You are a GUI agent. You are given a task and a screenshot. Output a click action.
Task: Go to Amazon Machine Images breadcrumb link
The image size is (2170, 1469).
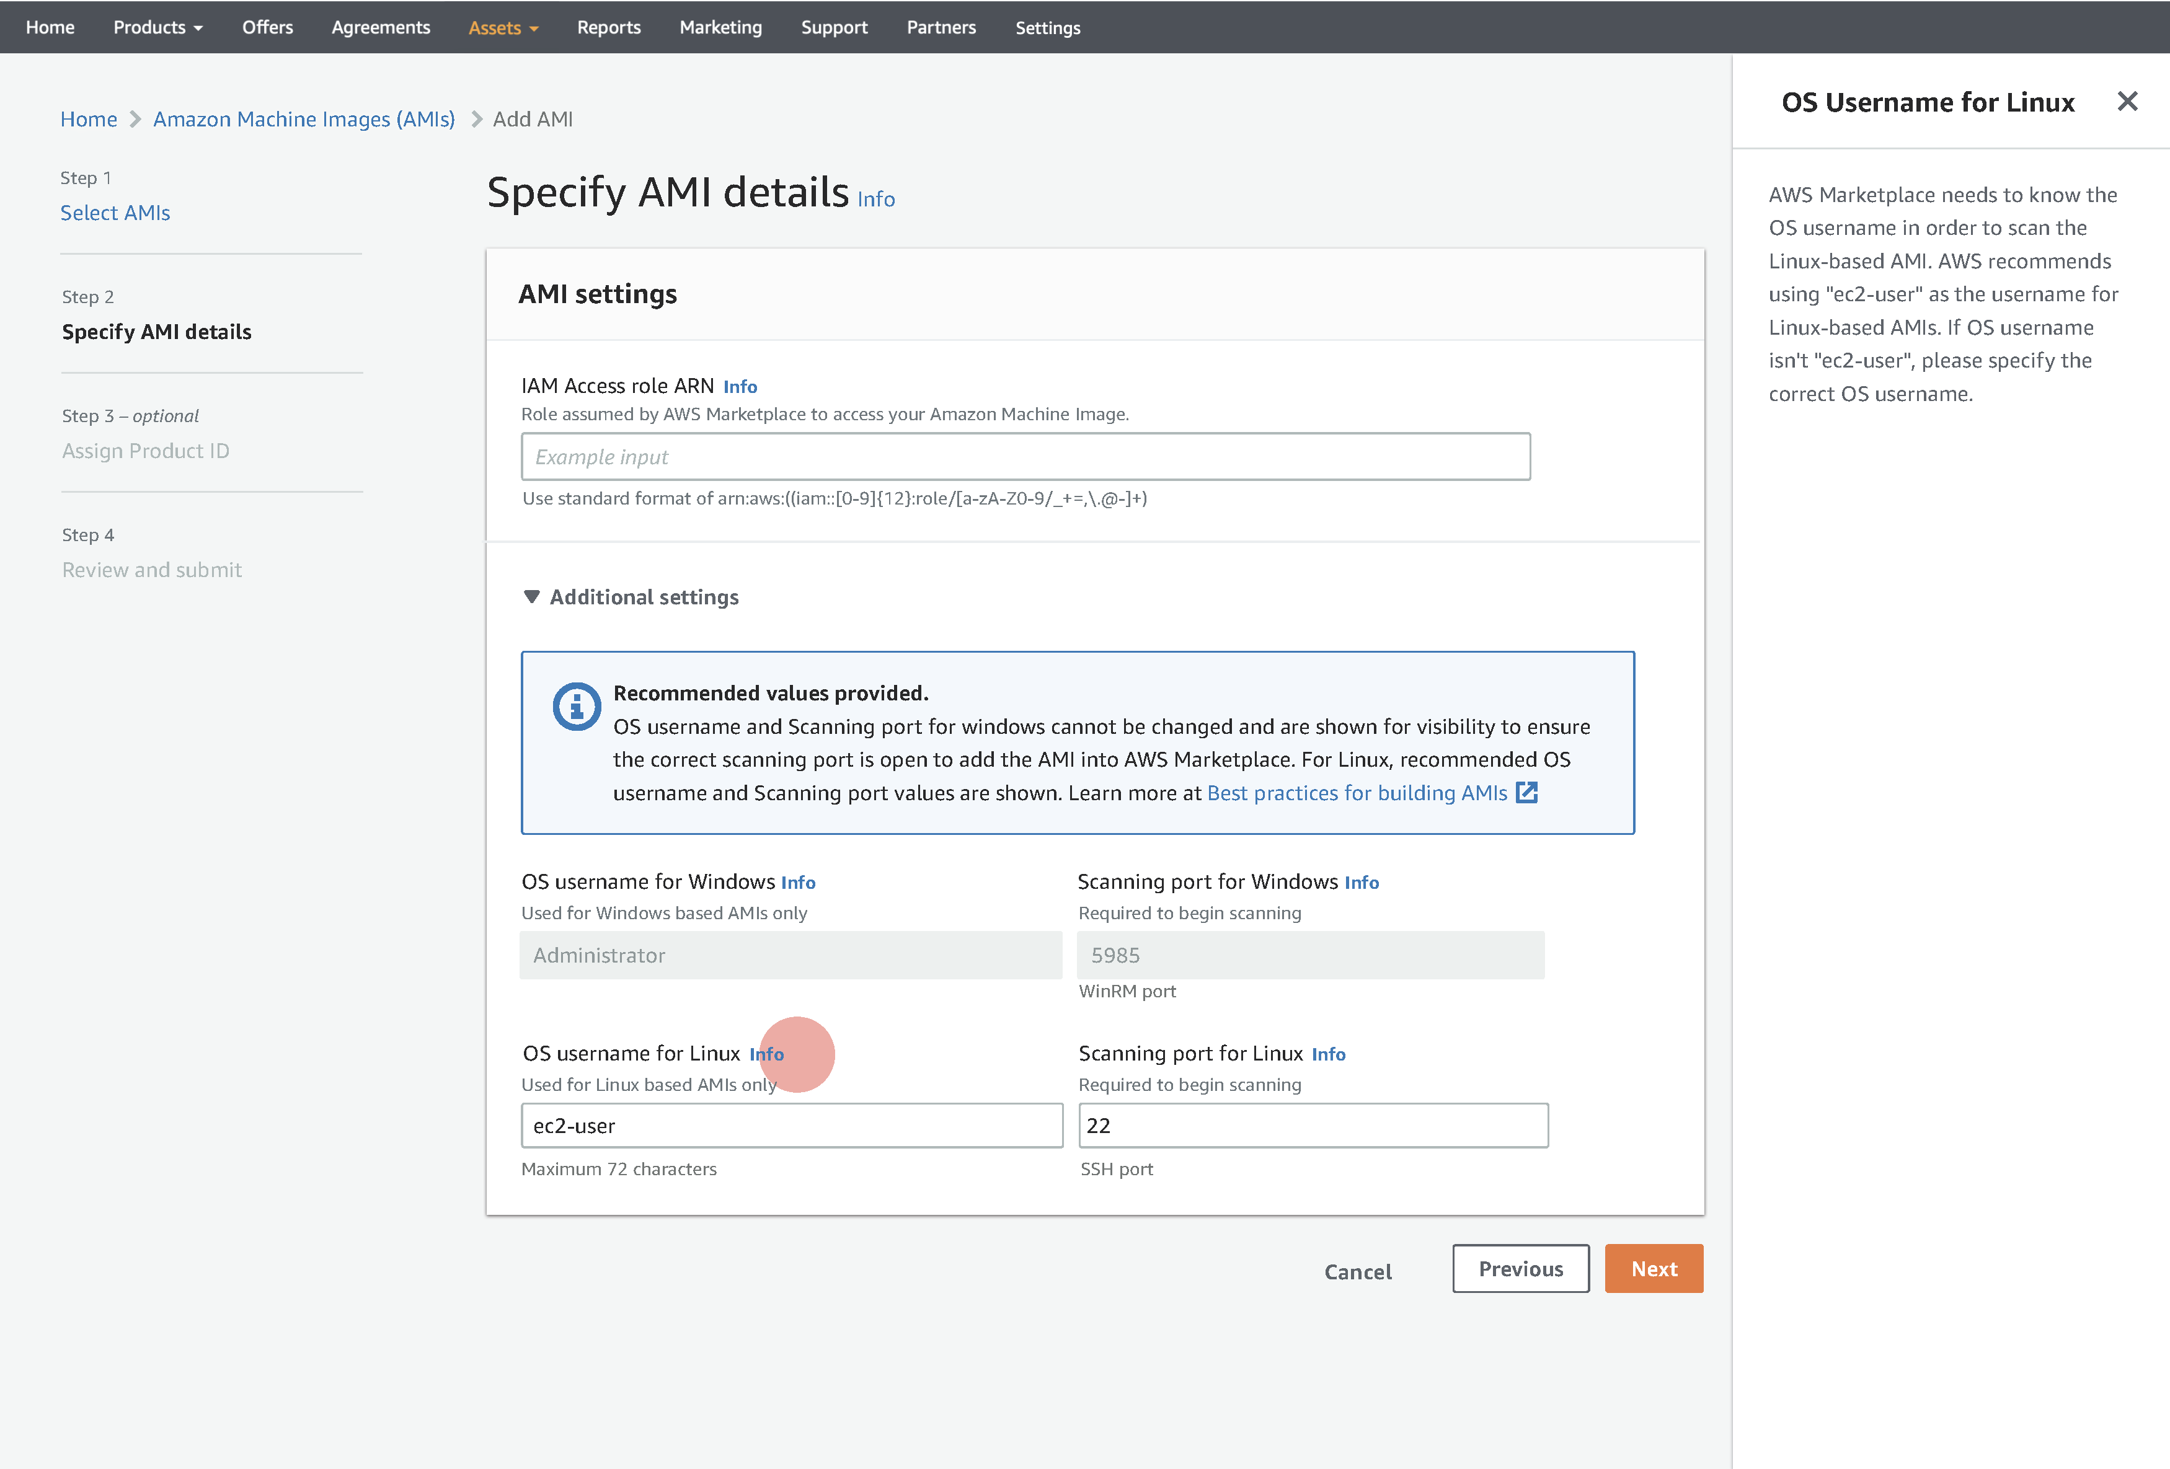click(x=303, y=120)
